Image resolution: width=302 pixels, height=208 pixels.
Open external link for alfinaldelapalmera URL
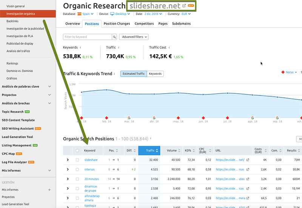coord(248,198)
